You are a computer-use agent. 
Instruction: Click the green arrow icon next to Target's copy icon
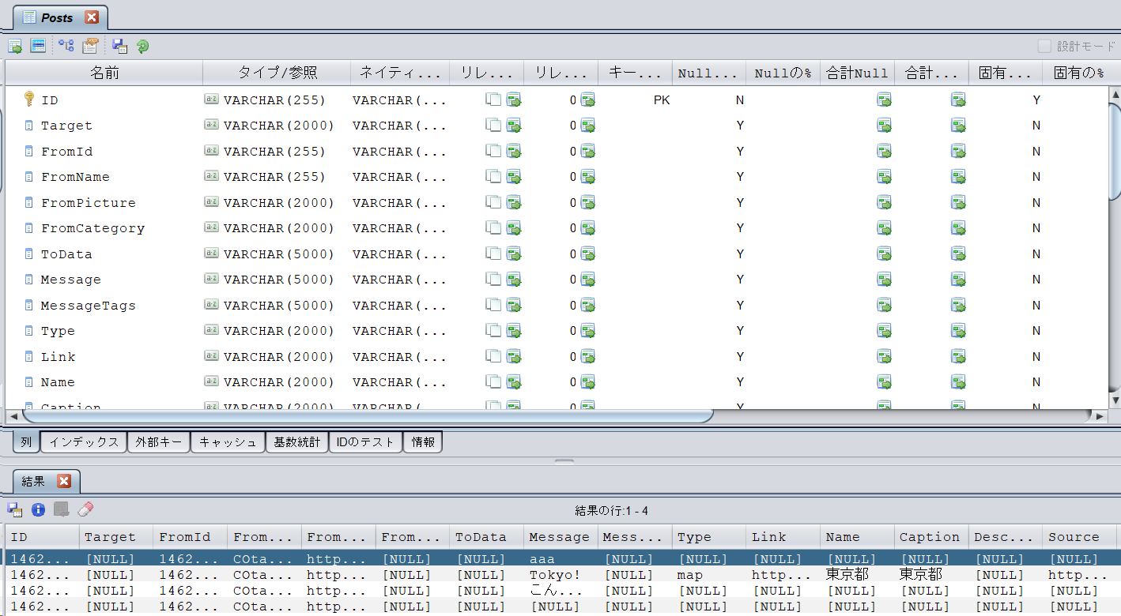click(x=514, y=126)
